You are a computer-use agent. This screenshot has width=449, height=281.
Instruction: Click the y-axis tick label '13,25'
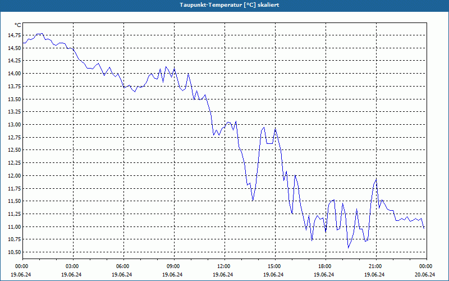click(x=15, y=112)
